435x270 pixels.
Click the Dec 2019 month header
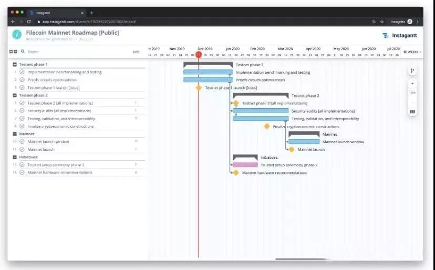pos(205,49)
